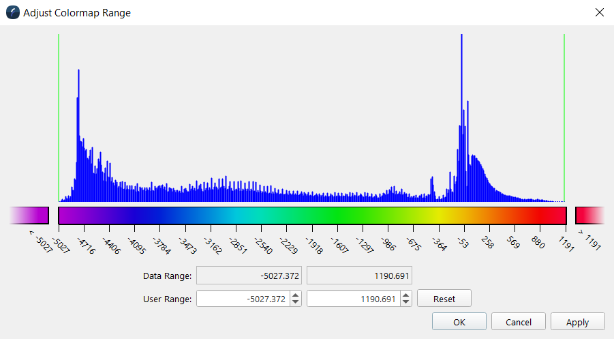Image resolution: width=614 pixels, height=339 pixels.
Task: Increase User Range minimum with the up arrow
Action: (x=295, y=295)
